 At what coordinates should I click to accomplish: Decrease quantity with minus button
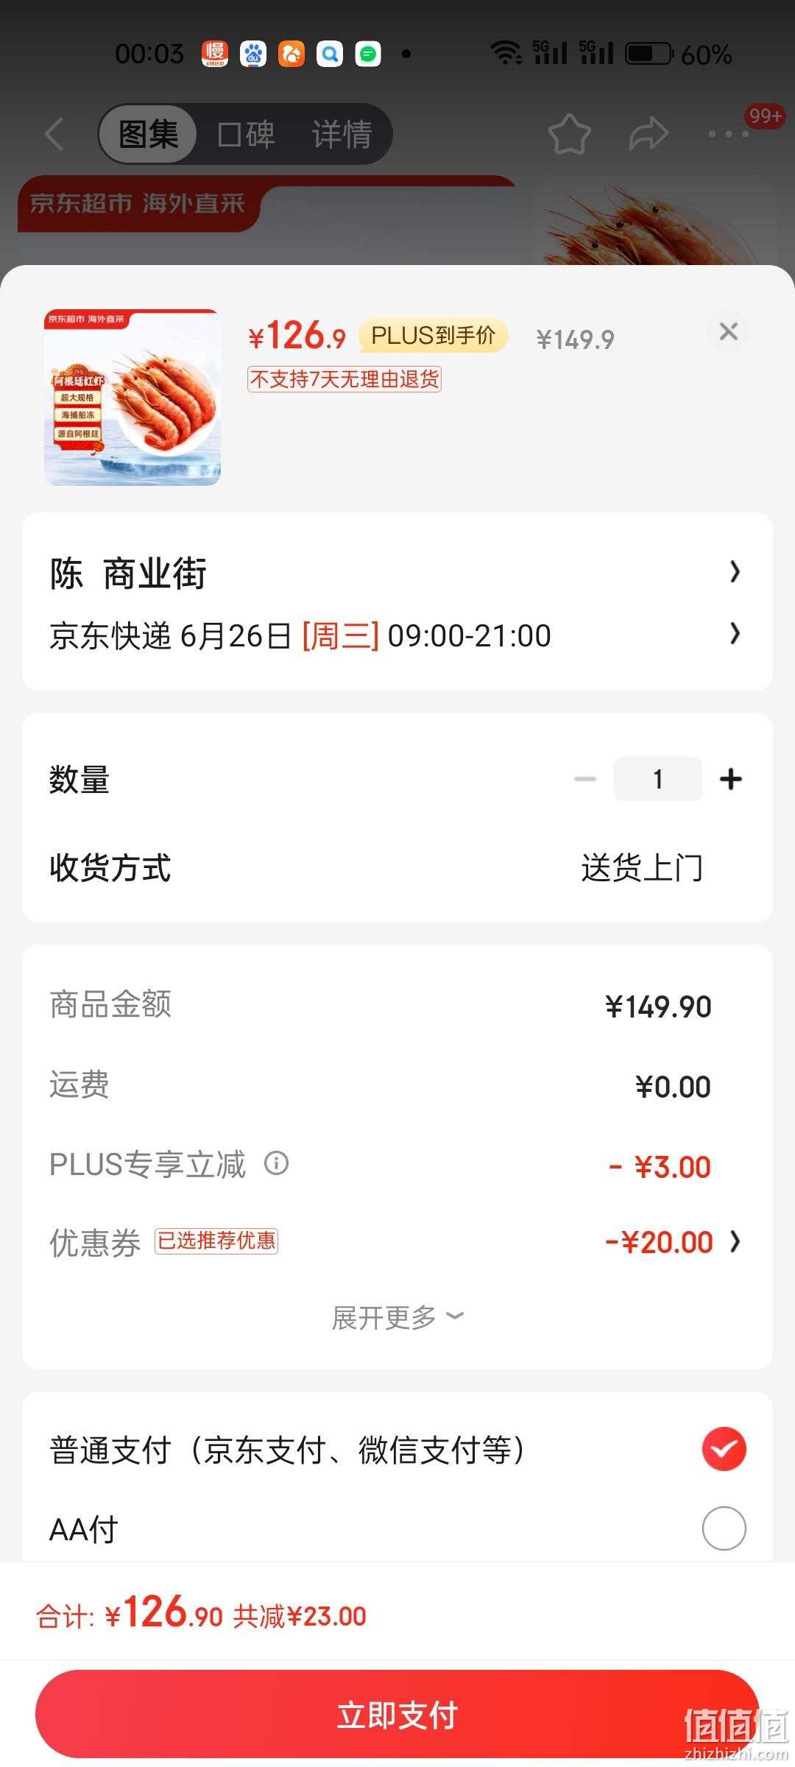click(x=585, y=778)
